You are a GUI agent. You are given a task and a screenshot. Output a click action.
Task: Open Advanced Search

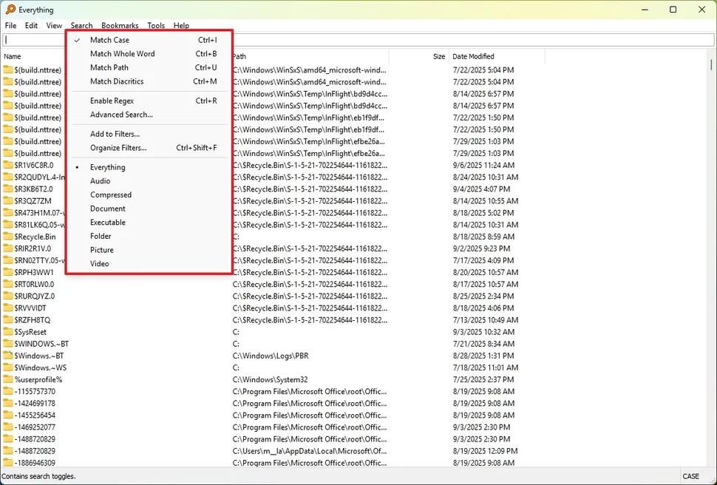tap(120, 115)
